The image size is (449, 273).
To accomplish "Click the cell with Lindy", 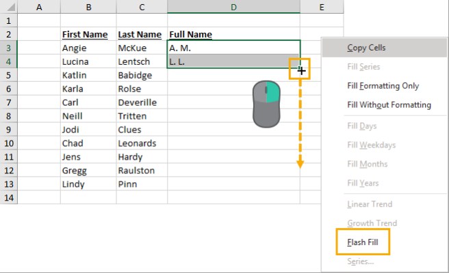I will click(x=88, y=184).
